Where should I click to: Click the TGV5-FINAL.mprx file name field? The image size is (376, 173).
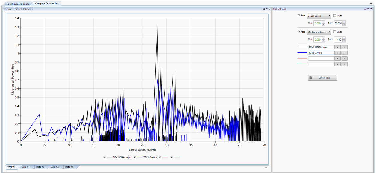(321, 47)
